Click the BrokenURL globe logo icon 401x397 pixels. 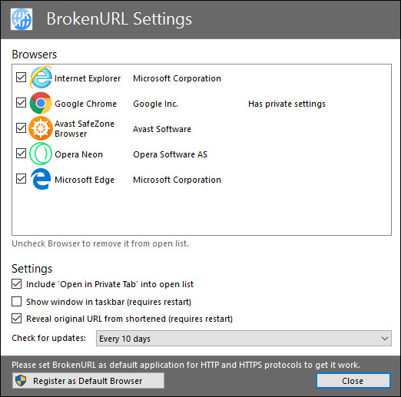pos(22,19)
